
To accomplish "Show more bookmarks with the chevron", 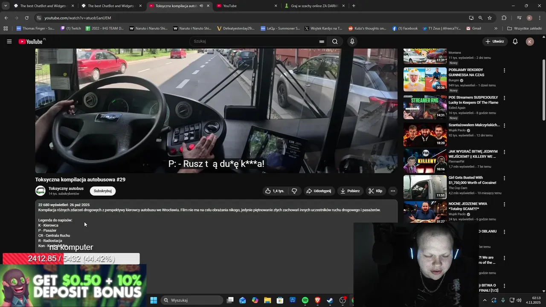I will 496,29.
